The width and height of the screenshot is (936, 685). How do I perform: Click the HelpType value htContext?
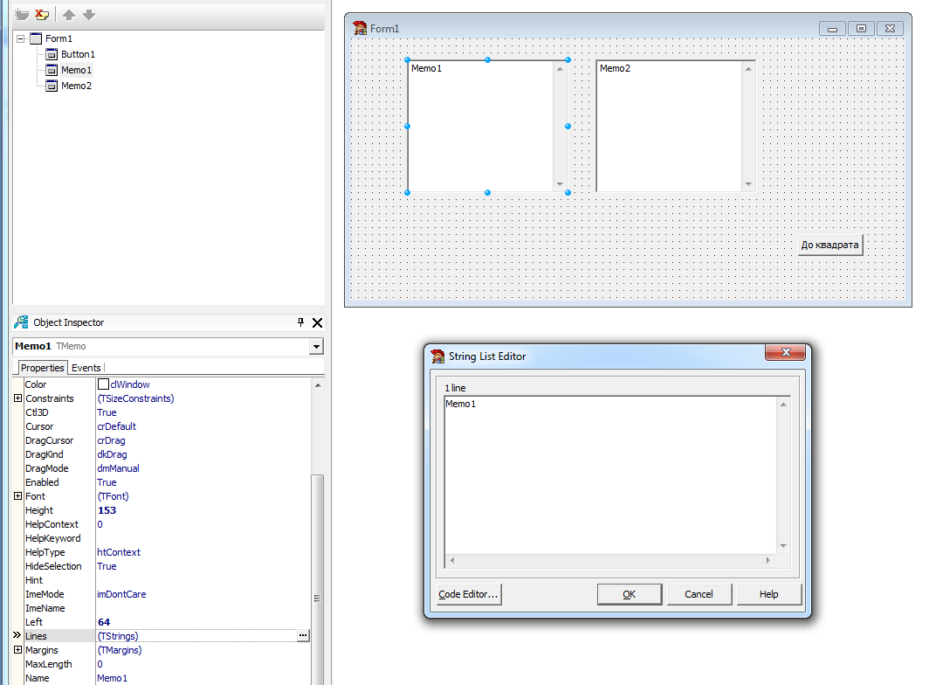coord(119,552)
